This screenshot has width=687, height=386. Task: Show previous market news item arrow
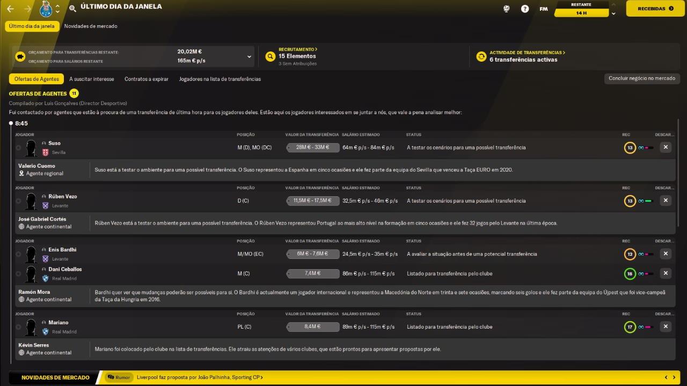click(666, 377)
